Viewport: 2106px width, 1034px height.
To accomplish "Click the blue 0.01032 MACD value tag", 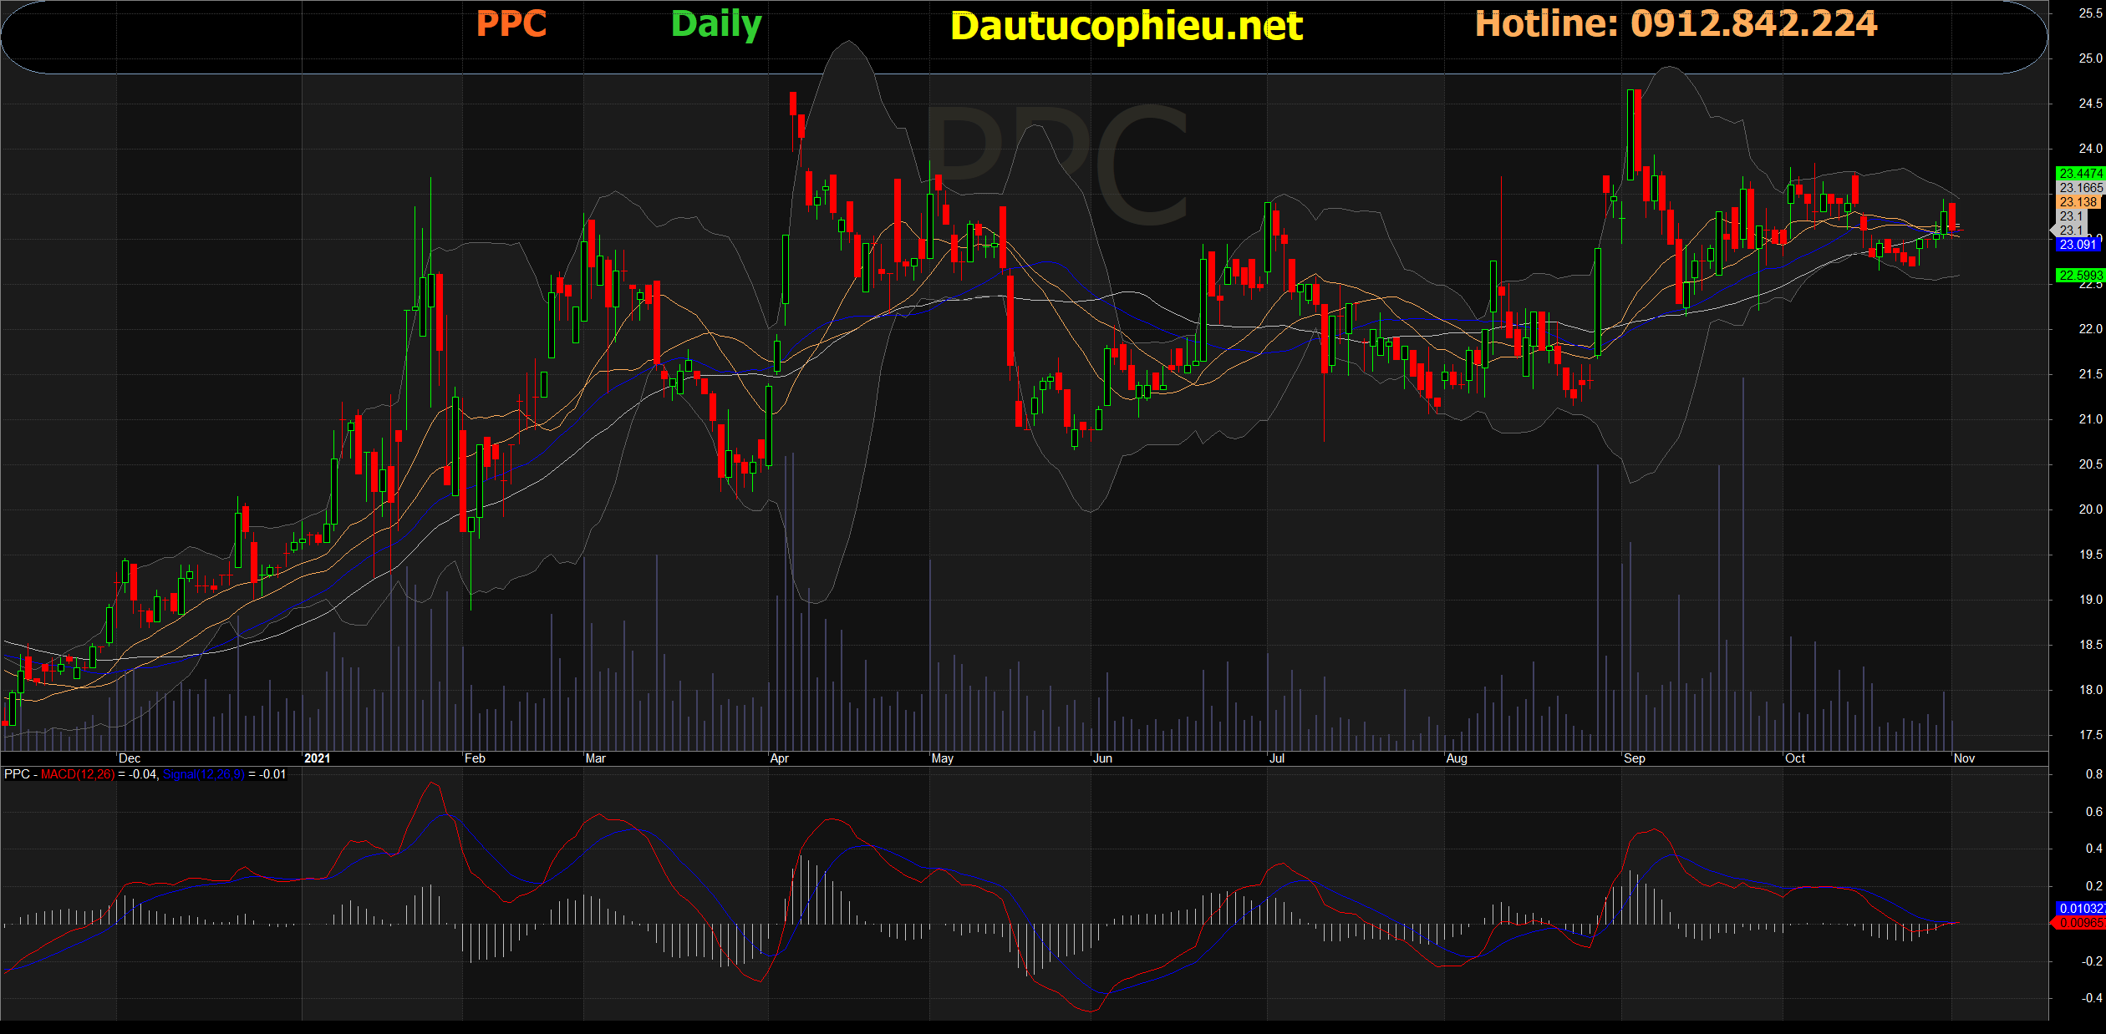I will pyautogui.click(x=2080, y=909).
